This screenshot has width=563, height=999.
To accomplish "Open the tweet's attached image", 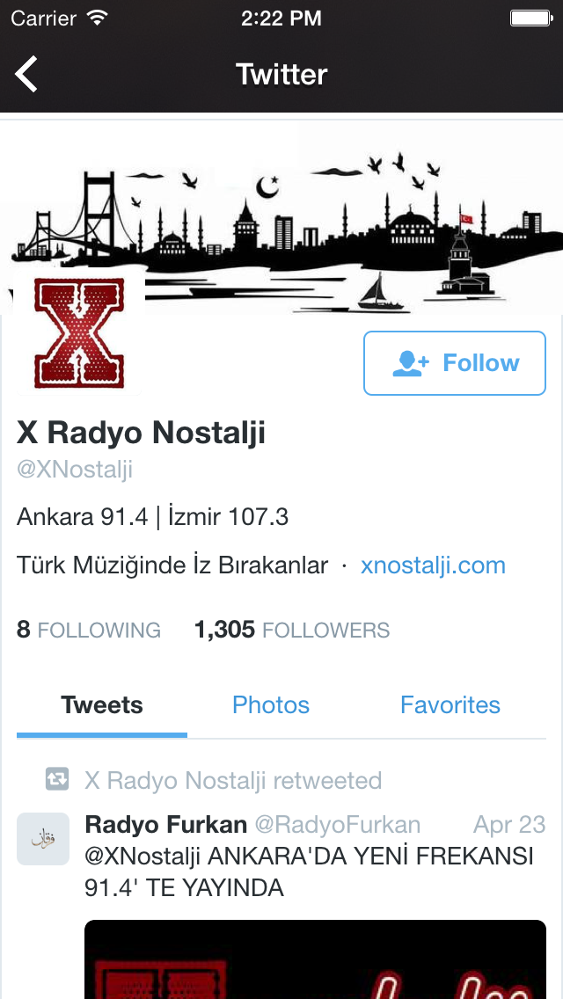I will (x=315, y=959).
